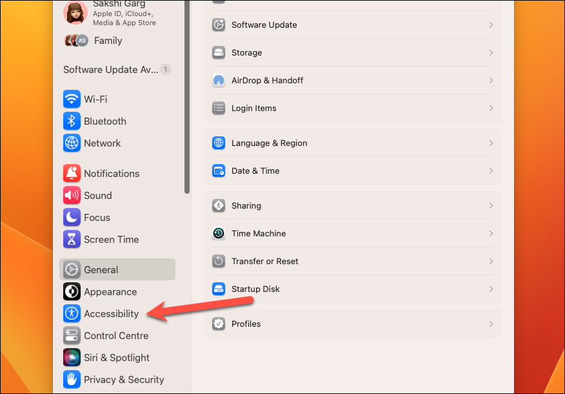
Task: Open Apple ID, iCloud+, Media & App Store
Action: (124, 18)
